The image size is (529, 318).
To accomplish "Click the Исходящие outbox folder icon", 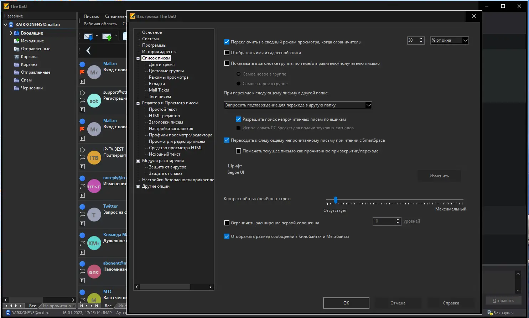I will (x=17, y=41).
